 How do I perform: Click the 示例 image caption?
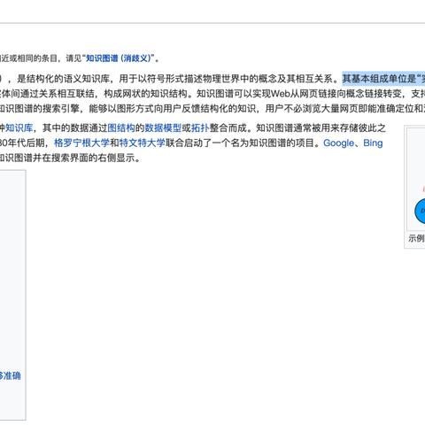(416, 238)
